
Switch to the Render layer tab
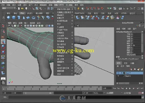point(125,63)
